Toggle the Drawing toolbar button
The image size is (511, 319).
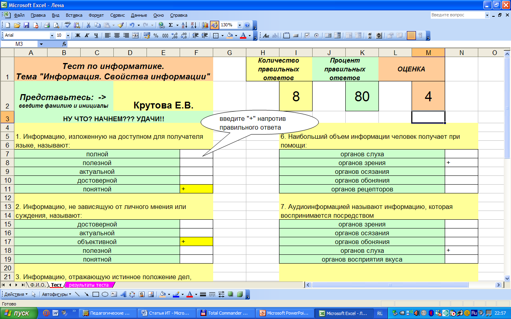coord(215,25)
